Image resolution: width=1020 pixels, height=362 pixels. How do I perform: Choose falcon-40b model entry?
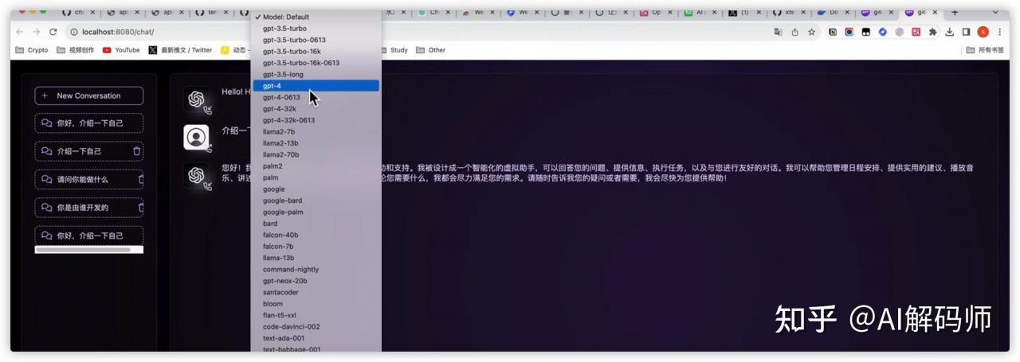(x=316, y=235)
